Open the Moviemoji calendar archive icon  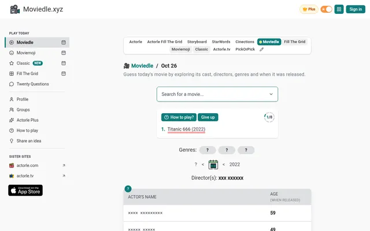(x=64, y=53)
